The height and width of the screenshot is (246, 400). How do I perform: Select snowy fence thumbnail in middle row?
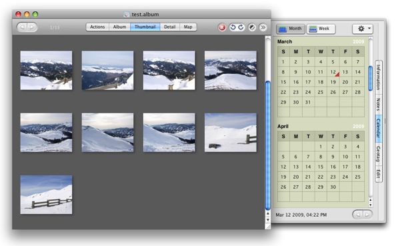[231, 133]
